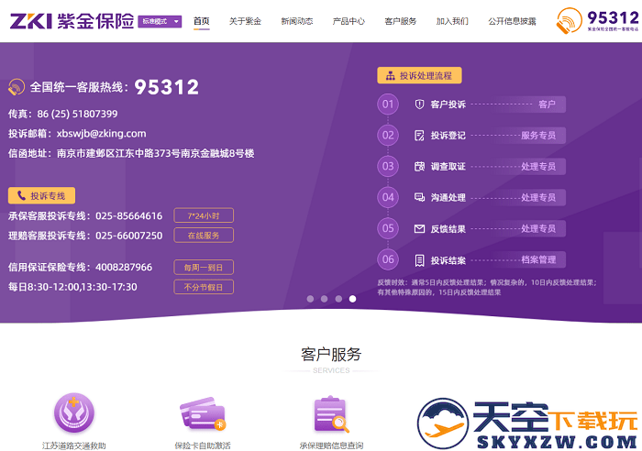
Task: Open the 保险卡自助激活 link
Action: pyautogui.click(x=203, y=445)
